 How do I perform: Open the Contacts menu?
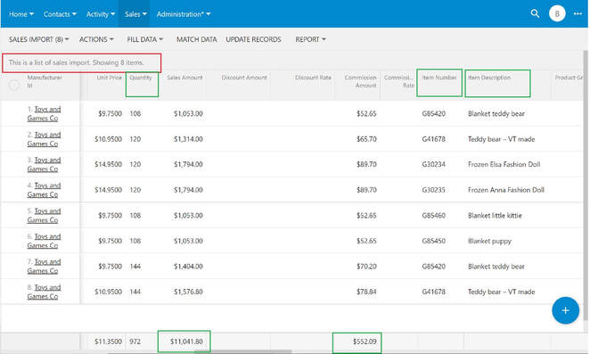pos(60,14)
